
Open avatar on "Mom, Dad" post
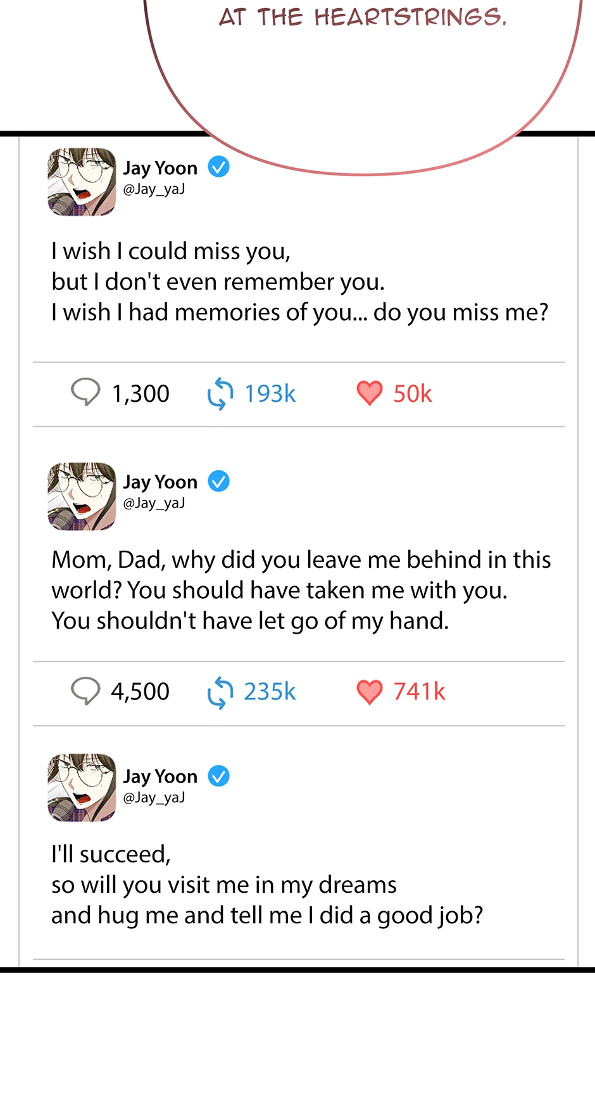coord(82,496)
